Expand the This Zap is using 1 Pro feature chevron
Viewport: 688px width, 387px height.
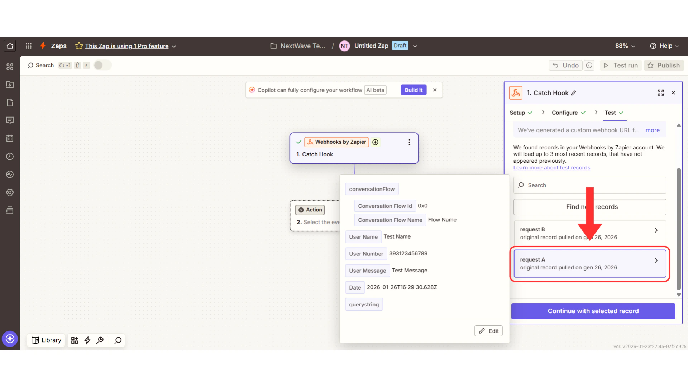[x=174, y=46]
